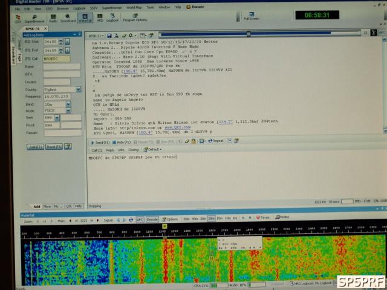The width and height of the screenshot is (387, 290).
Task: Click the icon beside Reset (F4)
Action: [68, 146]
